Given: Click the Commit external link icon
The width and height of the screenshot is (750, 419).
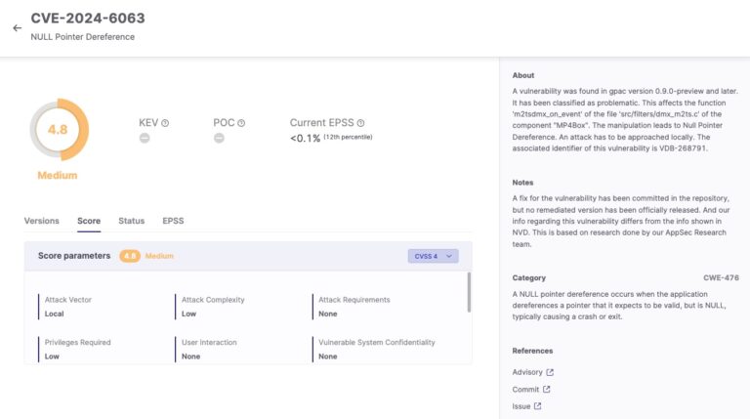Looking at the screenshot, I should click(x=546, y=390).
